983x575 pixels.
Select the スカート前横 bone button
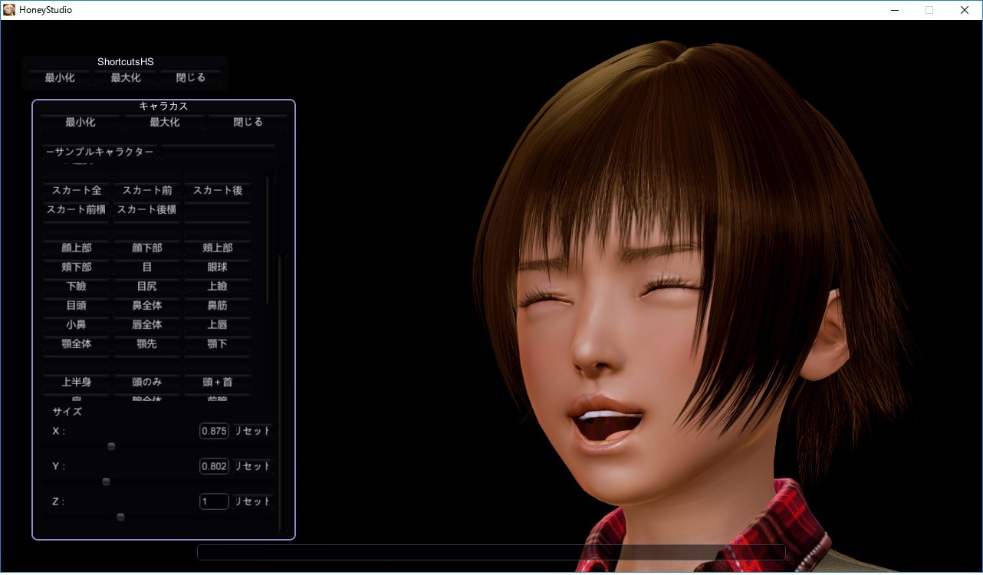77,209
